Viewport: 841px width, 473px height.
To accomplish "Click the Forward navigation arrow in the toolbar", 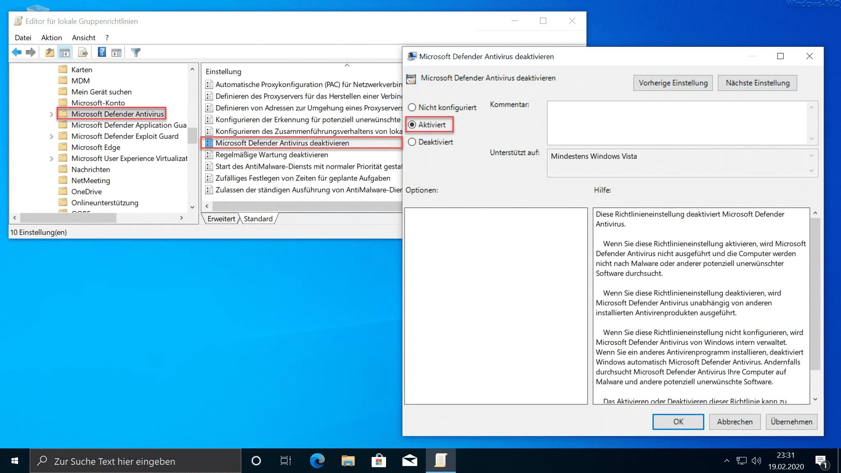I will [x=31, y=52].
